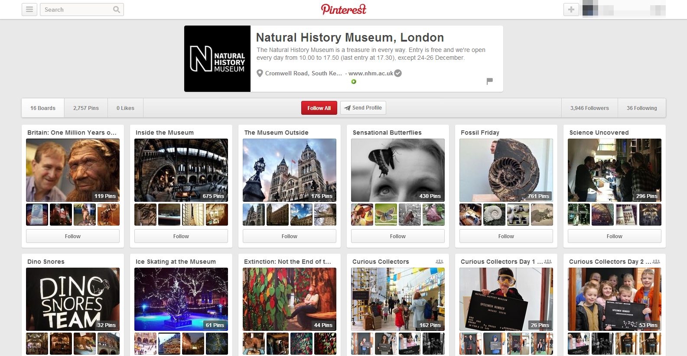
Task: Follow the Sensational Butterflies board
Action: pyautogui.click(x=398, y=236)
